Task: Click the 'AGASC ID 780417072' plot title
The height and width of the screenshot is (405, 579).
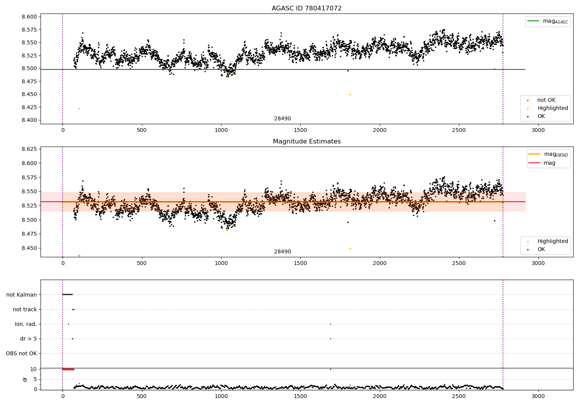Action: 306,8
